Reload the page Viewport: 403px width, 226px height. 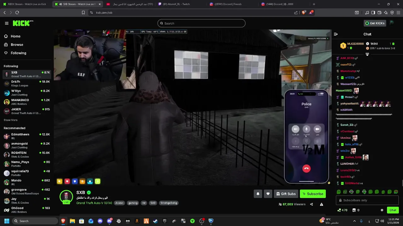click(17, 13)
